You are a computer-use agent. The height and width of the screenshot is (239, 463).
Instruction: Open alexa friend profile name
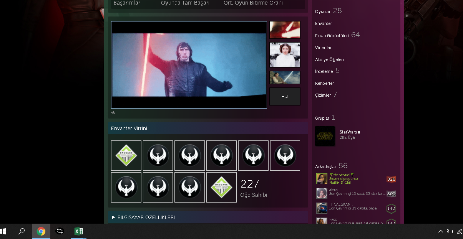[334, 190]
